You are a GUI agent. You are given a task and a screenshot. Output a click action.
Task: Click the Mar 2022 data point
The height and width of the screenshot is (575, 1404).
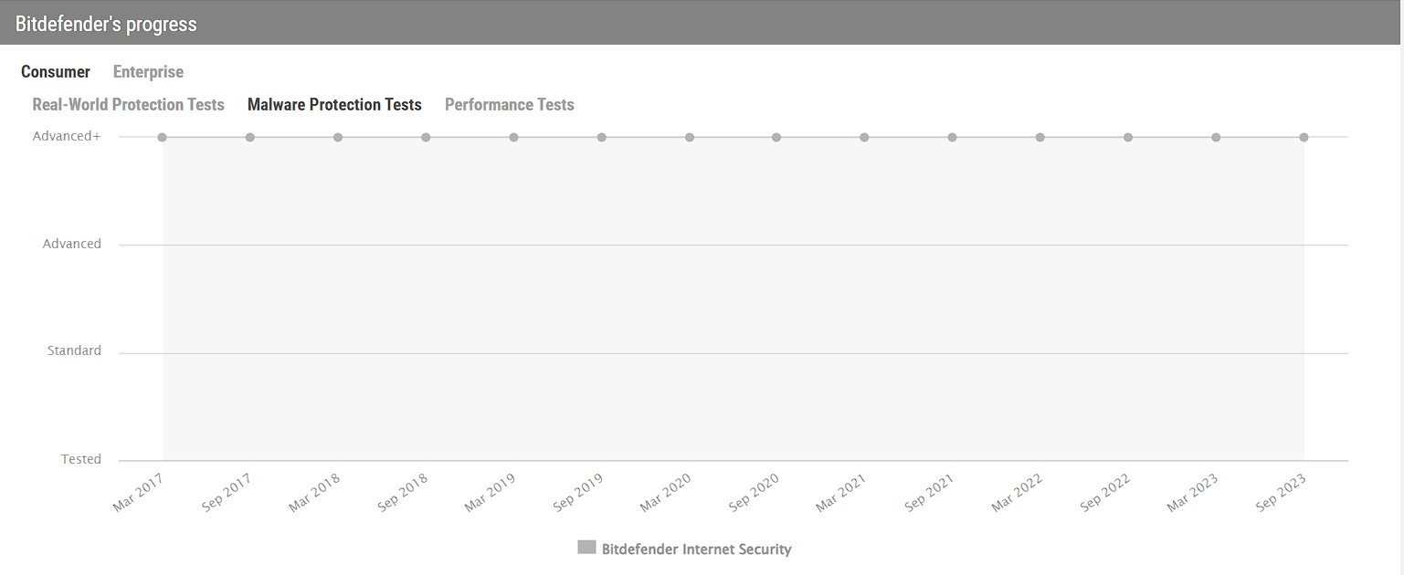(x=1040, y=138)
